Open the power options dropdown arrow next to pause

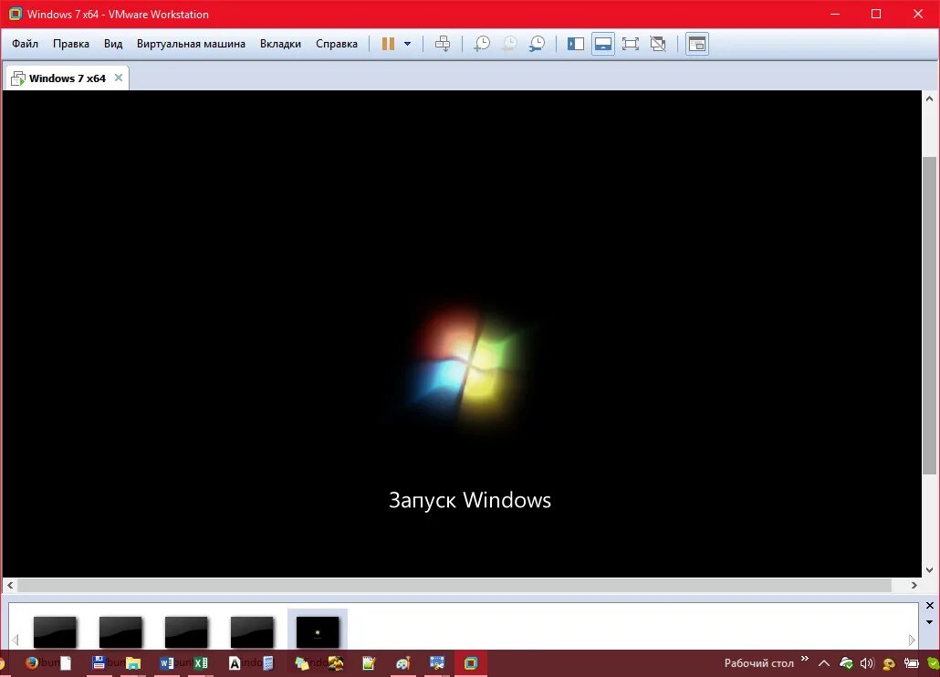(407, 44)
